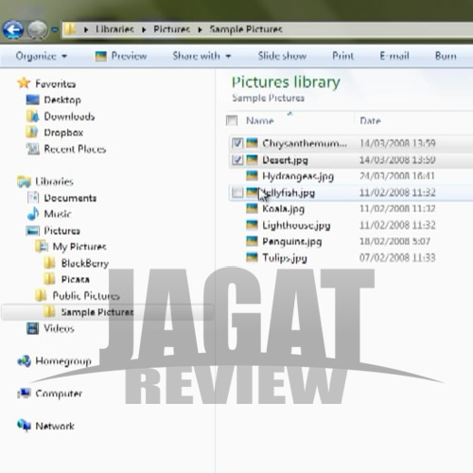Click the Hydrangeas.jpg image icon

click(x=252, y=176)
